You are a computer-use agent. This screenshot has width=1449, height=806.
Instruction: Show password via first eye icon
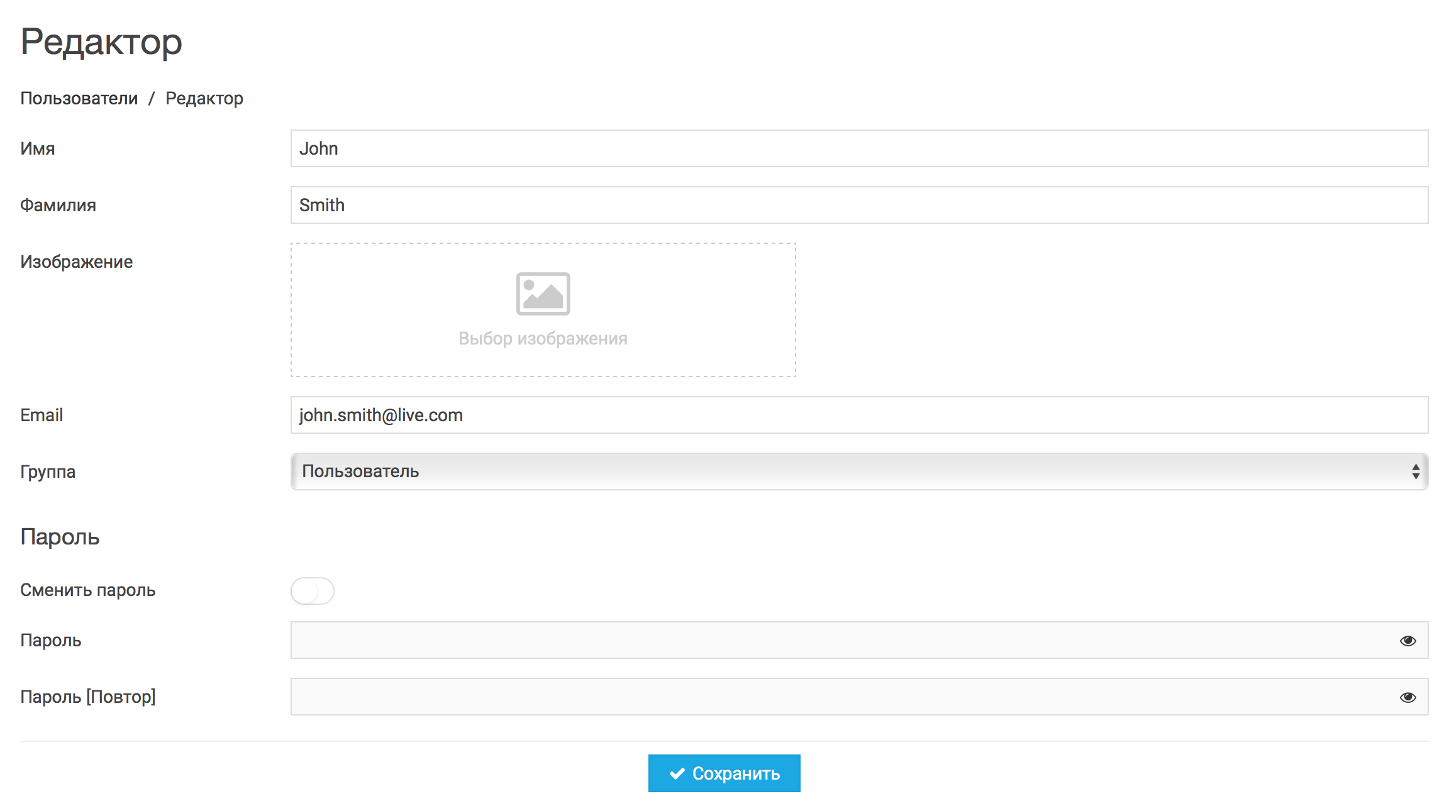pyautogui.click(x=1407, y=641)
